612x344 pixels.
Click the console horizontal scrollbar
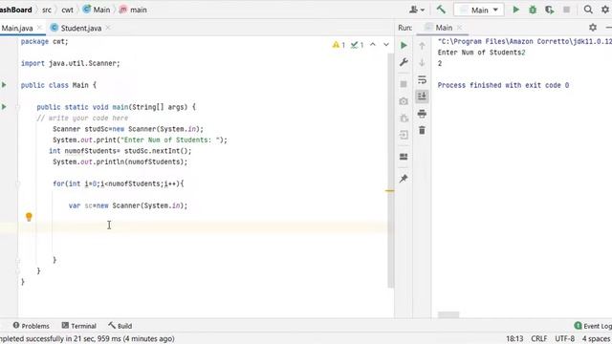pyautogui.click(x=448, y=314)
